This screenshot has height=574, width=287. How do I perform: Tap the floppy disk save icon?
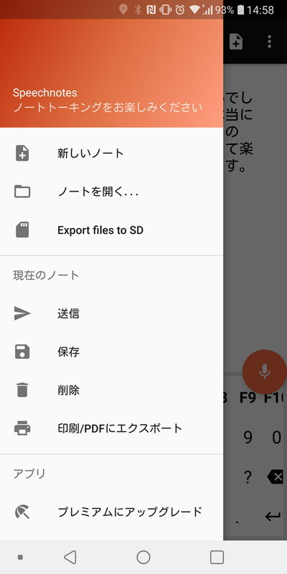[22, 352]
